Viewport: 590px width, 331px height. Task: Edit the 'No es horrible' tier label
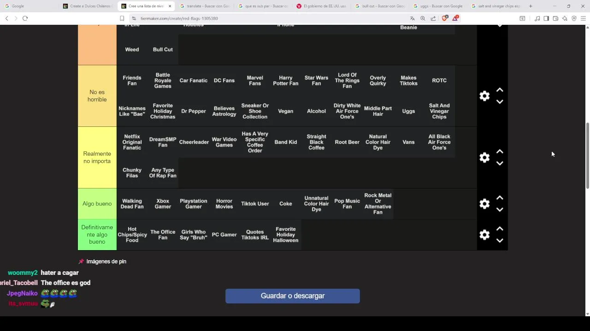[x=97, y=96]
